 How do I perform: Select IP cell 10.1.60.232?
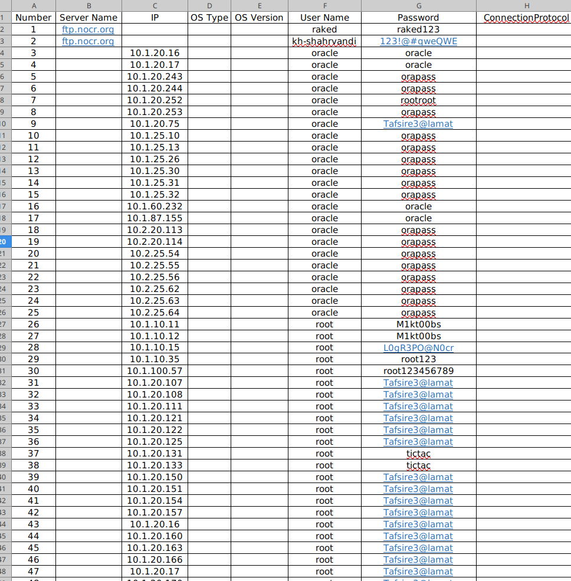pyautogui.click(x=155, y=206)
